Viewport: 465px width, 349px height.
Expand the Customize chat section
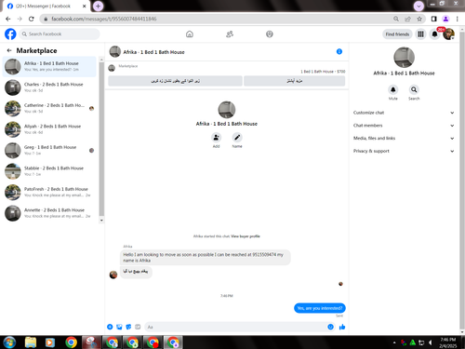pyautogui.click(x=404, y=113)
